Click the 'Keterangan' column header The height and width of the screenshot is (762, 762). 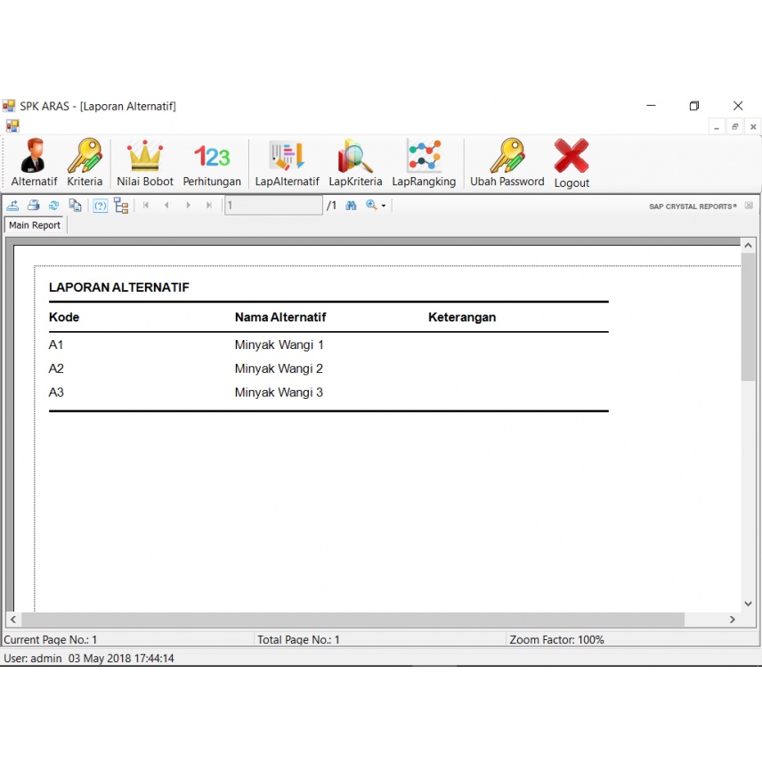pyautogui.click(x=462, y=318)
